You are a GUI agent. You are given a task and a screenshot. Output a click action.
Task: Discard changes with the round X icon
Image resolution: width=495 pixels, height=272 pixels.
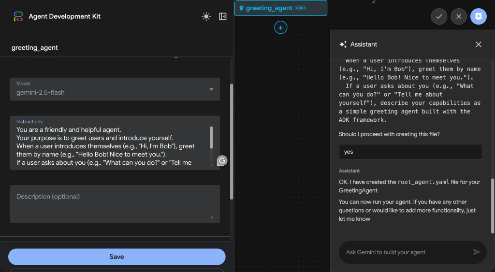pos(459,16)
